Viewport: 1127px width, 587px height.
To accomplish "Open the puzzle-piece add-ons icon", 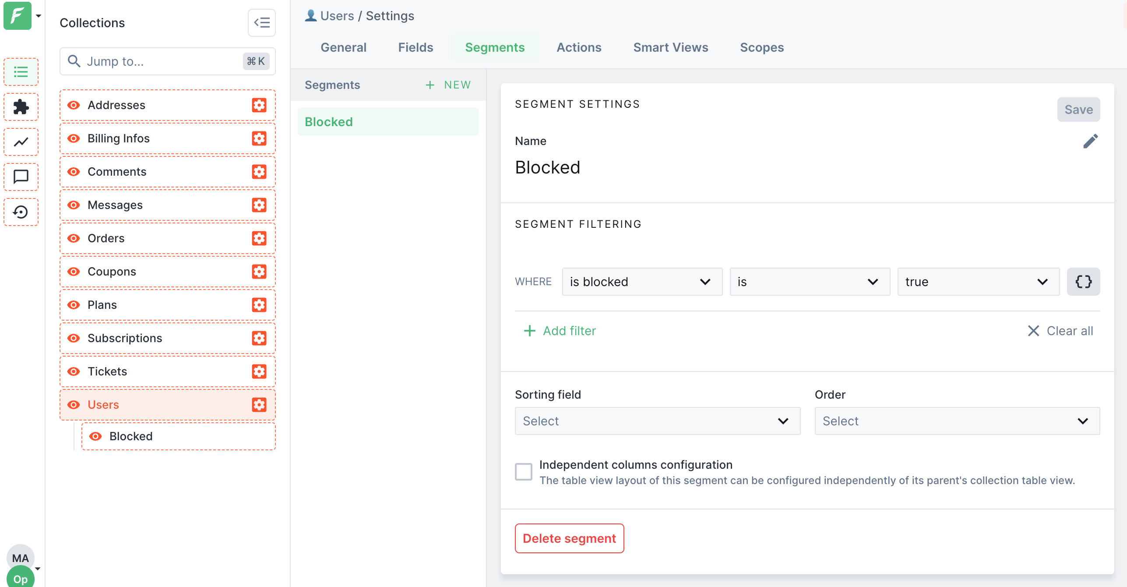I will 21,107.
